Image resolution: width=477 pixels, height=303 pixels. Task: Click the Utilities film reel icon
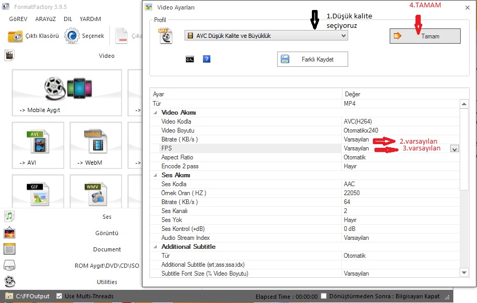click(x=10, y=281)
